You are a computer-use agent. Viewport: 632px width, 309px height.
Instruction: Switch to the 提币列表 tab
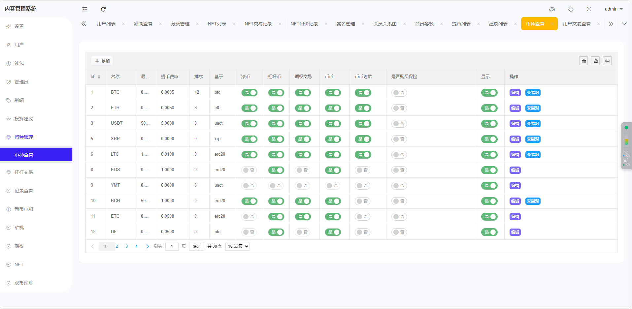coord(461,24)
